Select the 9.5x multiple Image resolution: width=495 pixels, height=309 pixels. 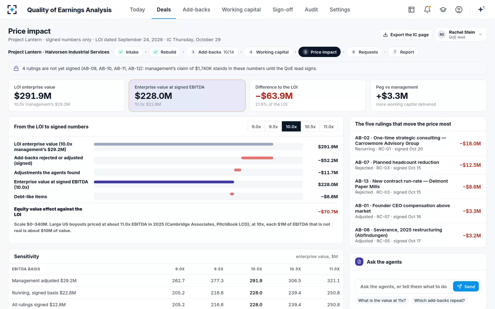click(273, 127)
